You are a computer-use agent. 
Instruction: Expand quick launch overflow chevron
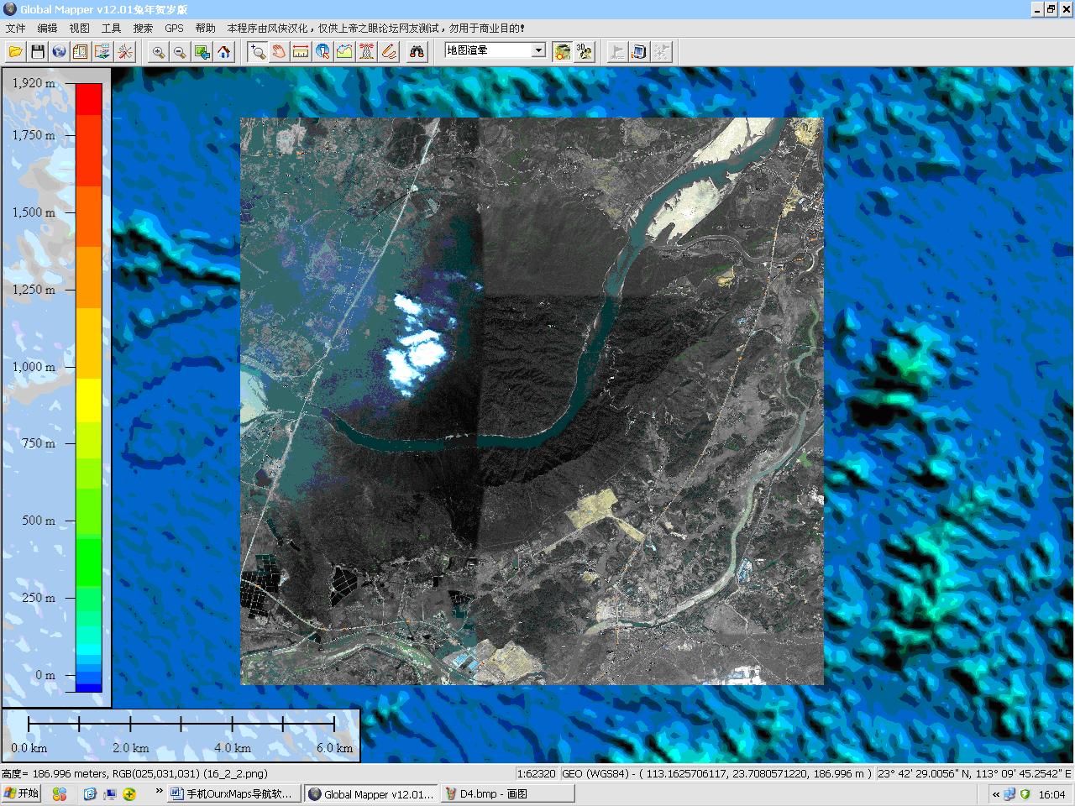click(x=159, y=791)
